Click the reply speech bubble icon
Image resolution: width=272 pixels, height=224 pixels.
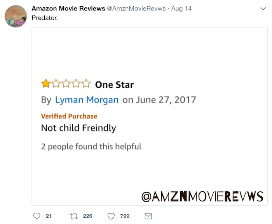(x=37, y=216)
